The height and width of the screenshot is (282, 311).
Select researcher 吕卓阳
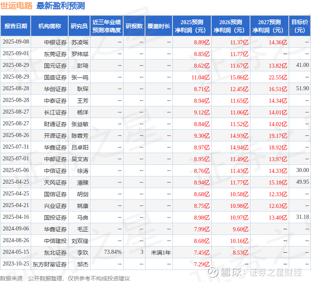coord(80,147)
